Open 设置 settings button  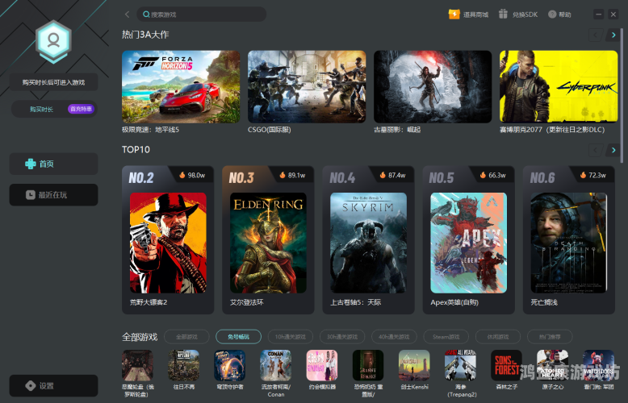(53, 385)
